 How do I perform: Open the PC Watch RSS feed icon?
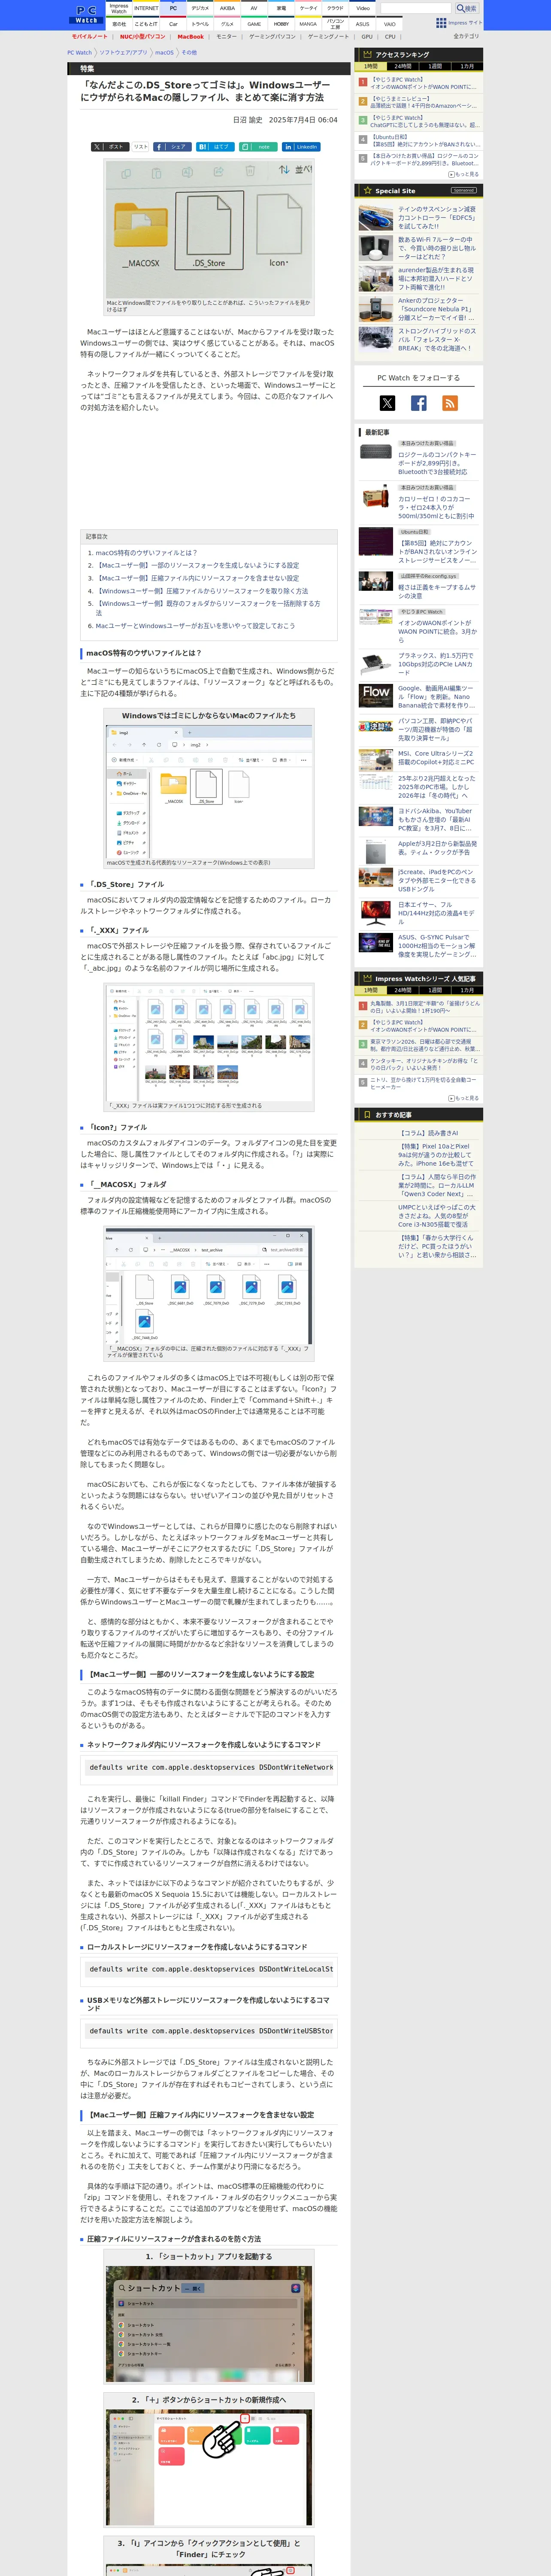(450, 403)
